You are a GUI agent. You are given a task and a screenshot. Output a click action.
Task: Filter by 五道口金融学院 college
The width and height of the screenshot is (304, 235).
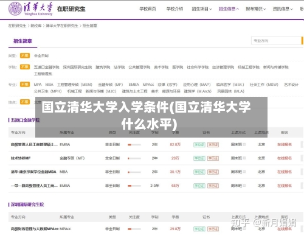pyautogui.click(x=46, y=67)
